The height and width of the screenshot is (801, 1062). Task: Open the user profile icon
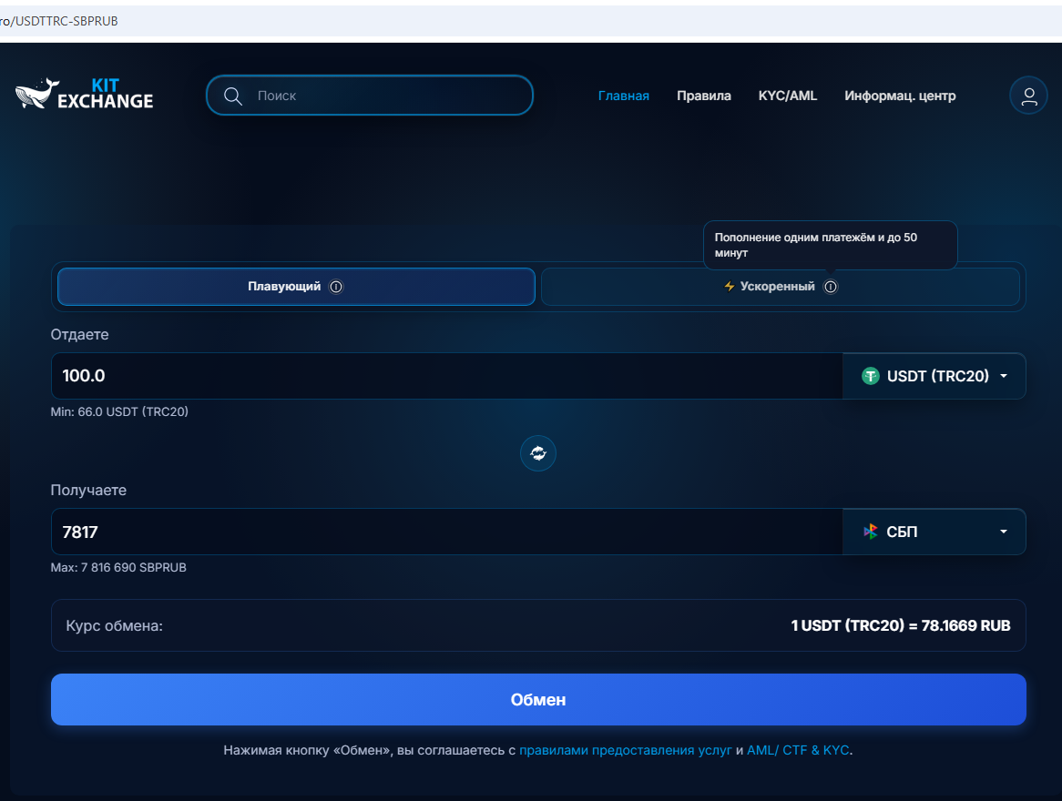pyautogui.click(x=1028, y=96)
